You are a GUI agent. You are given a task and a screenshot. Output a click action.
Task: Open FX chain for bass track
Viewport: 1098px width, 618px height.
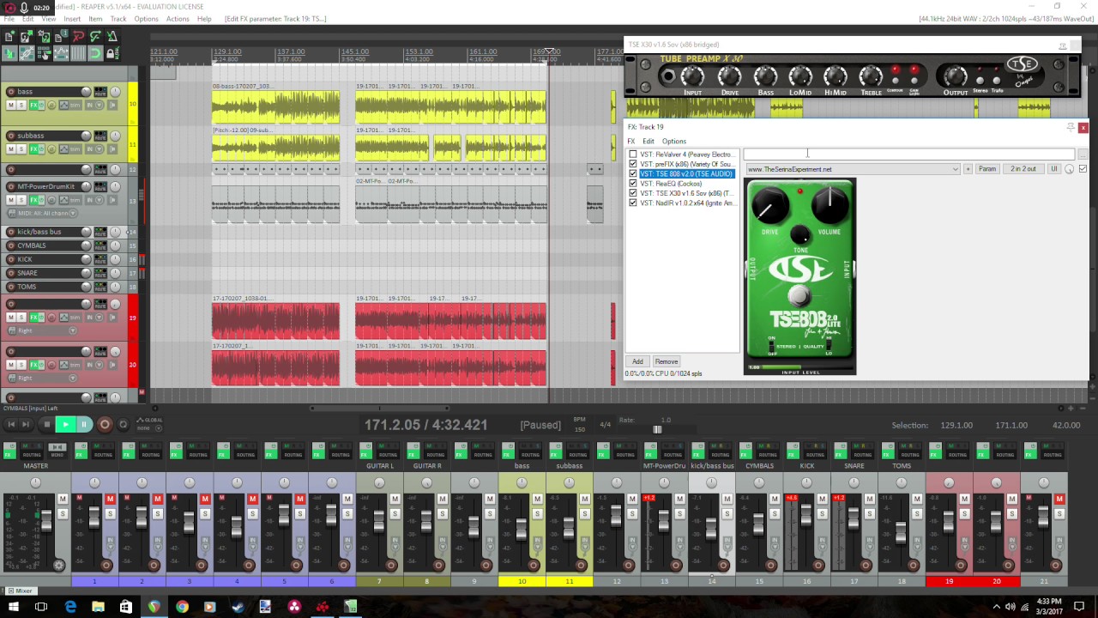35,105
